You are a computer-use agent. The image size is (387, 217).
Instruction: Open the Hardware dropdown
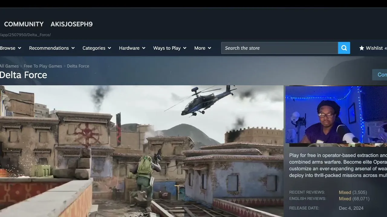(x=132, y=48)
